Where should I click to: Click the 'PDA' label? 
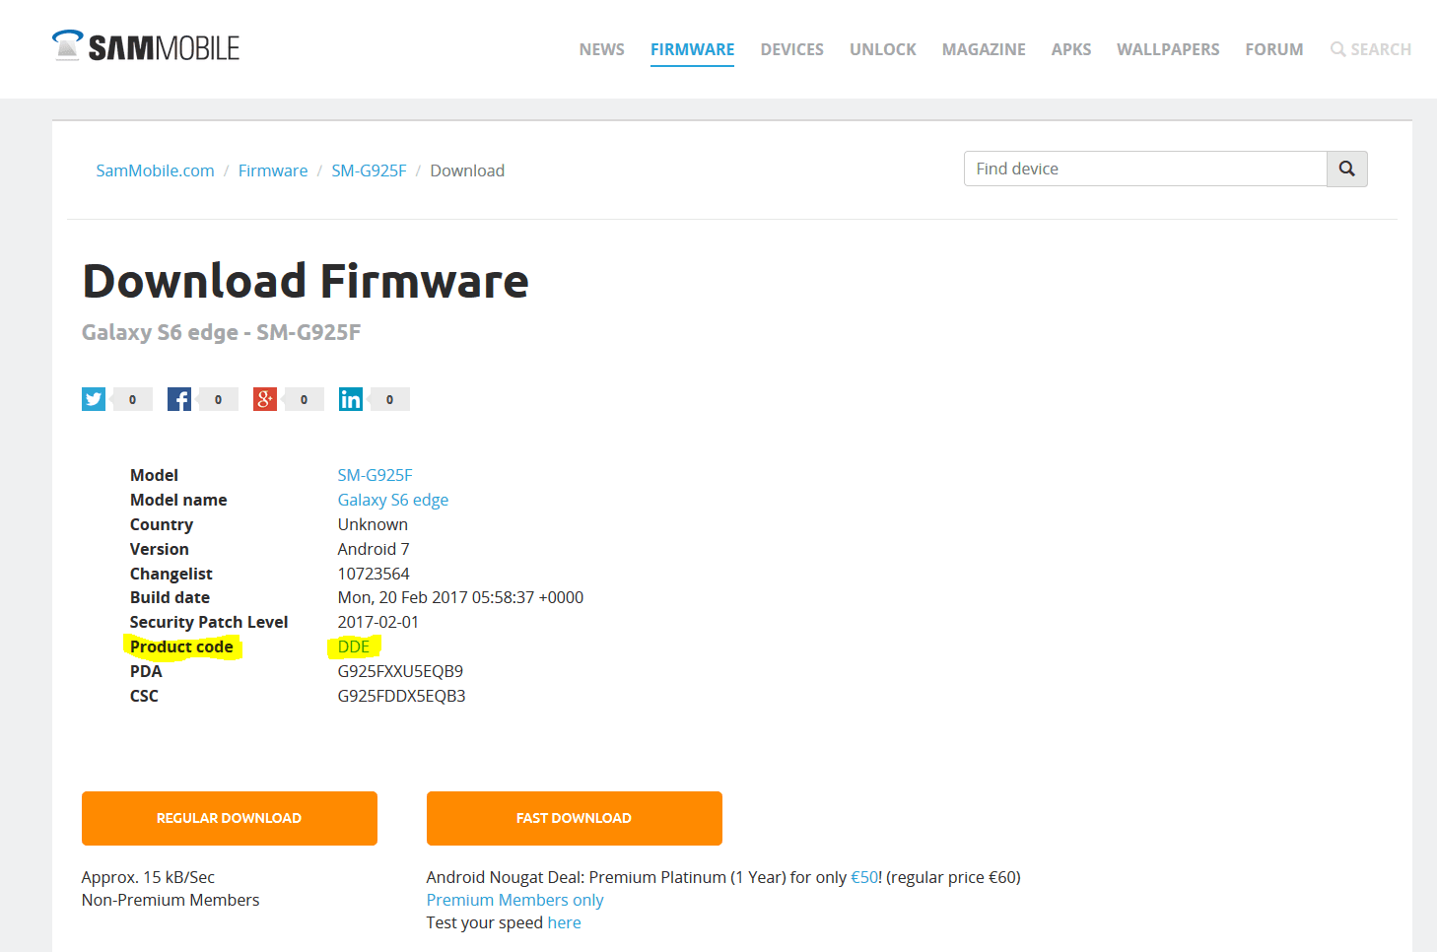click(146, 671)
